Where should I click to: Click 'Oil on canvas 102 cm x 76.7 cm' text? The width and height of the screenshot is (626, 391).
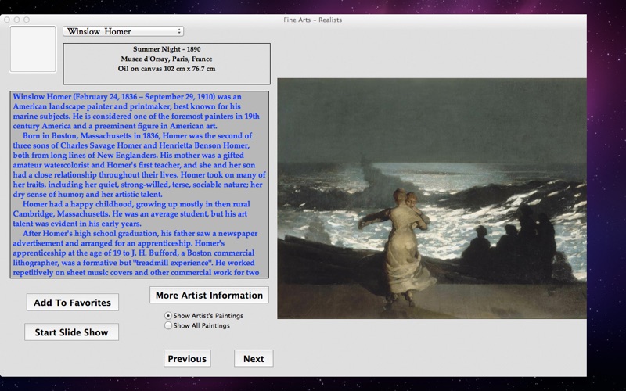(x=167, y=69)
